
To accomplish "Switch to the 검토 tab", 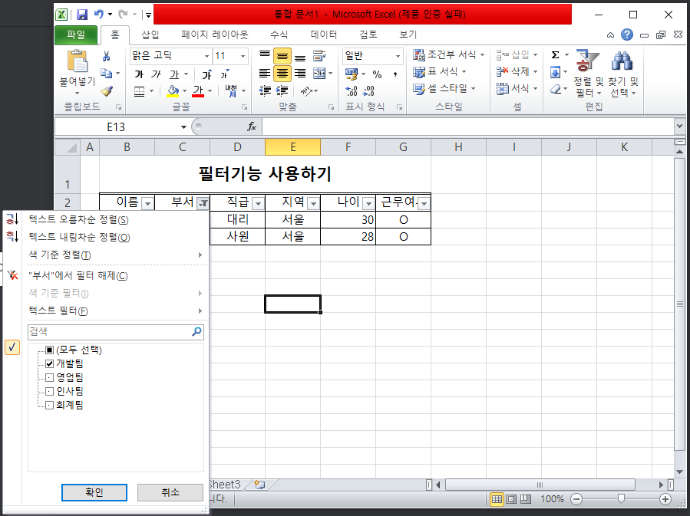I will point(368,35).
